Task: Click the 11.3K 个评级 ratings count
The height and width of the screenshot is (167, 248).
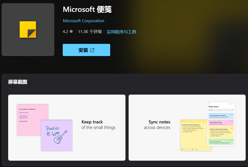Action: coord(90,31)
